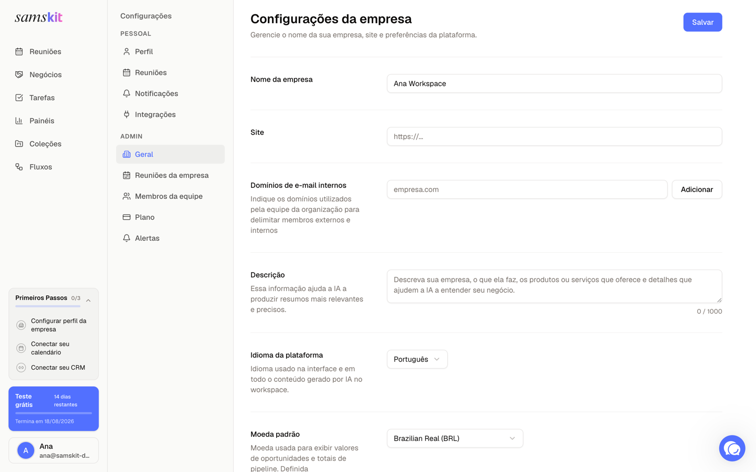756x472 pixels.
Task: Click the Alertas bell icon
Action: 127,238
